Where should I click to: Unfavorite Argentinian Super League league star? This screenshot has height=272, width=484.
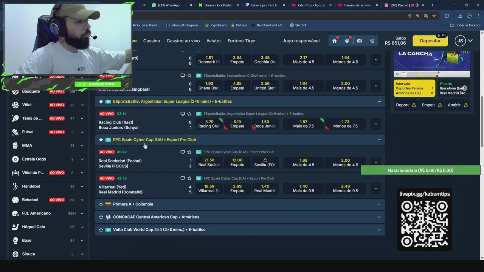(x=101, y=101)
